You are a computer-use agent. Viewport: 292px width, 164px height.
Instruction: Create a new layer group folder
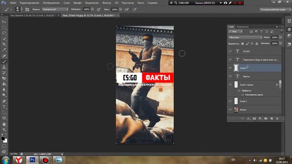(x=266, y=118)
